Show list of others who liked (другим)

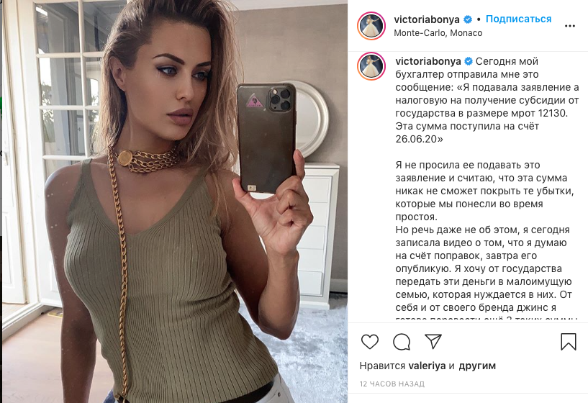[477, 366]
